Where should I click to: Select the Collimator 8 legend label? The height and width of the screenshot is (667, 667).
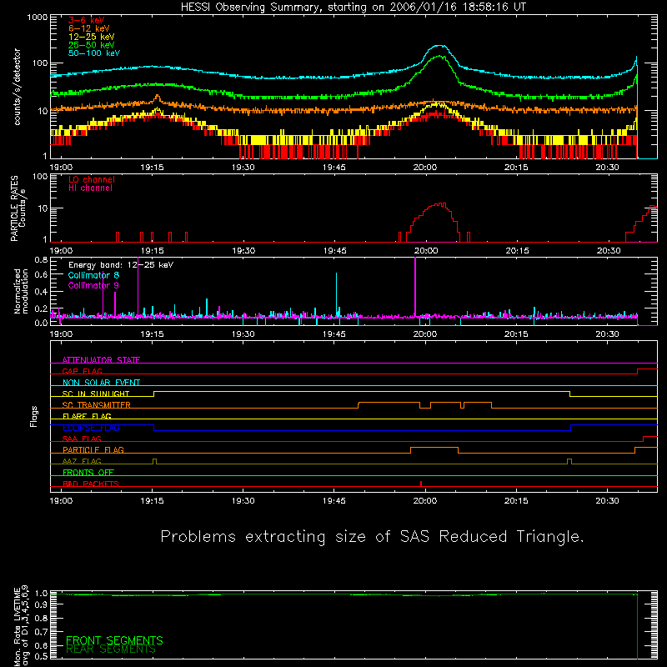pyautogui.click(x=93, y=275)
